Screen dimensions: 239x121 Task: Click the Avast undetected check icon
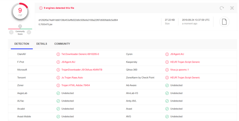tap(167, 109)
